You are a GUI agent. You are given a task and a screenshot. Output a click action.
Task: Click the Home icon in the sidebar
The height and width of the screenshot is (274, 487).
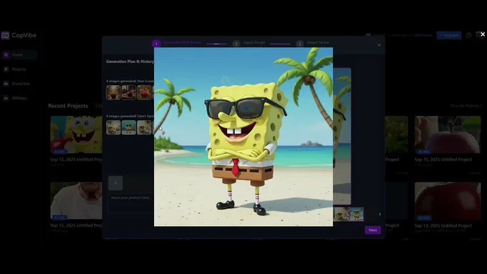(6, 55)
